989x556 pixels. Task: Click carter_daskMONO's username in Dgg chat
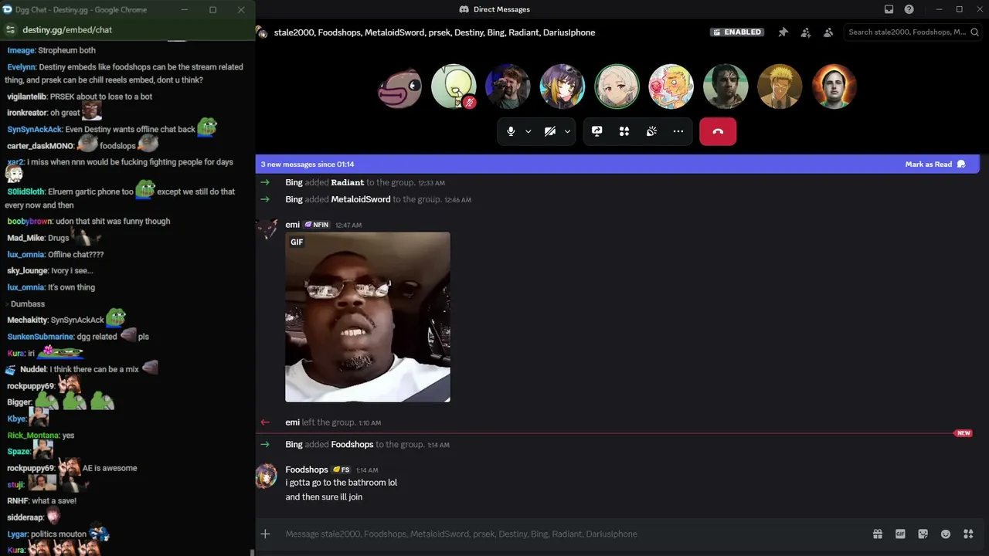[40, 146]
